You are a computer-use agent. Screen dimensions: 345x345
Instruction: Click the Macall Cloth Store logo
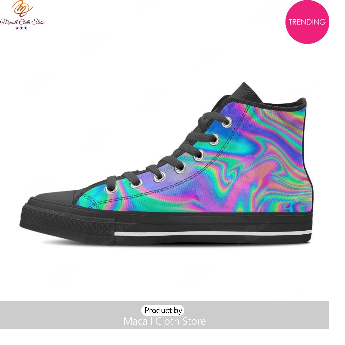(22, 15)
